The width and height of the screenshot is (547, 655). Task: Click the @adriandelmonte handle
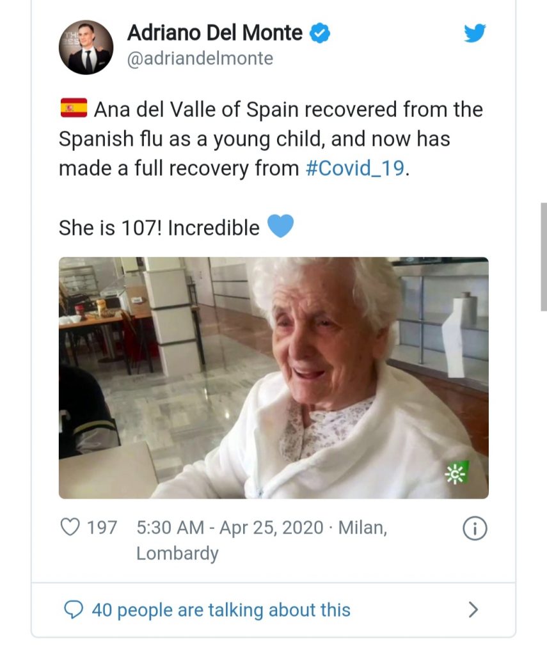[x=200, y=59]
